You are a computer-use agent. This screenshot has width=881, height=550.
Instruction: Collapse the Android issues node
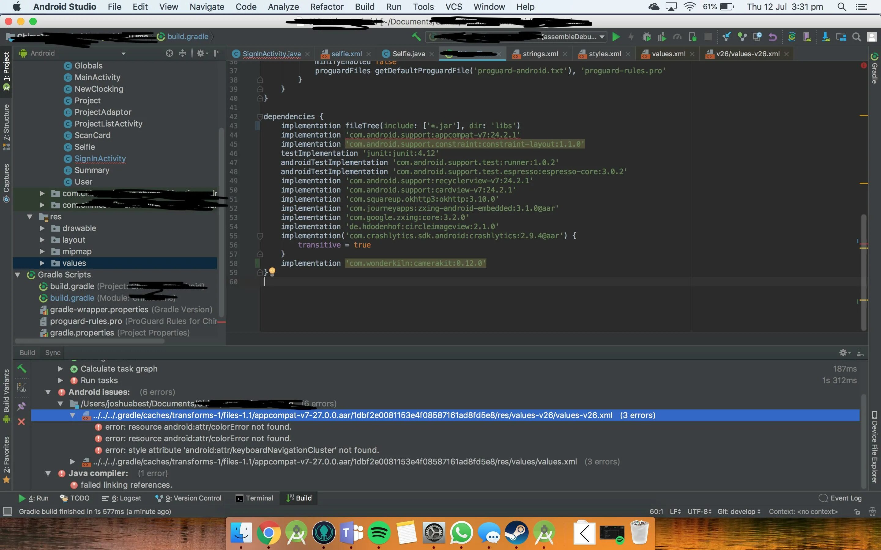48,392
